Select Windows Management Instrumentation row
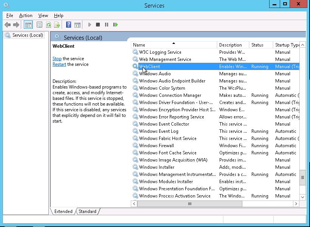 coord(215,174)
